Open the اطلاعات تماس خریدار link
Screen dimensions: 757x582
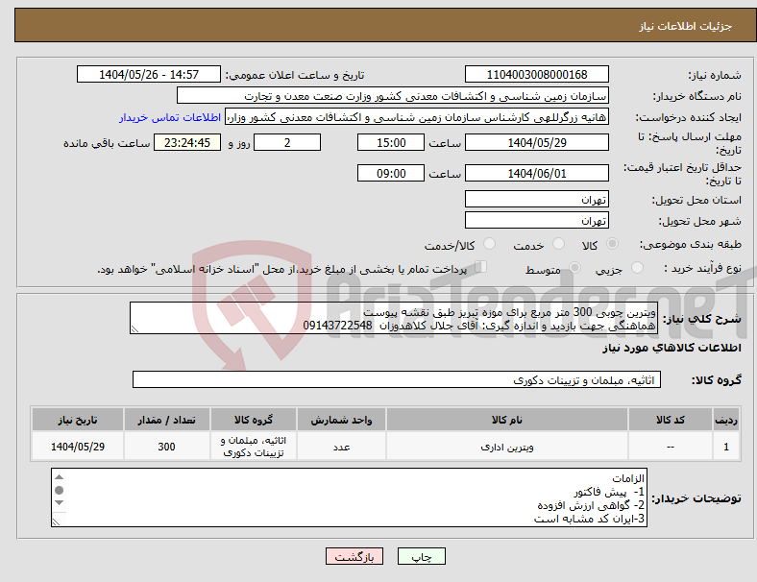click(170, 117)
